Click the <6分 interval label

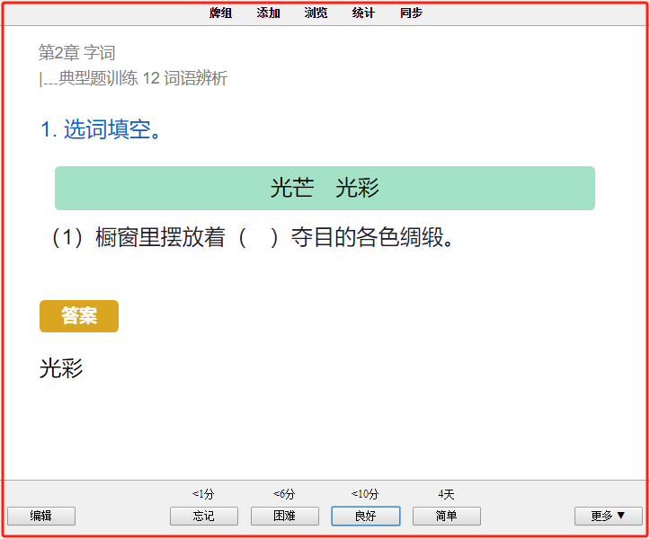[x=284, y=494]
